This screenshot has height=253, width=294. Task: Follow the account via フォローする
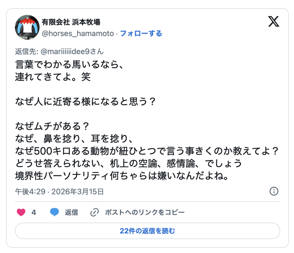(x=141, y=33)
